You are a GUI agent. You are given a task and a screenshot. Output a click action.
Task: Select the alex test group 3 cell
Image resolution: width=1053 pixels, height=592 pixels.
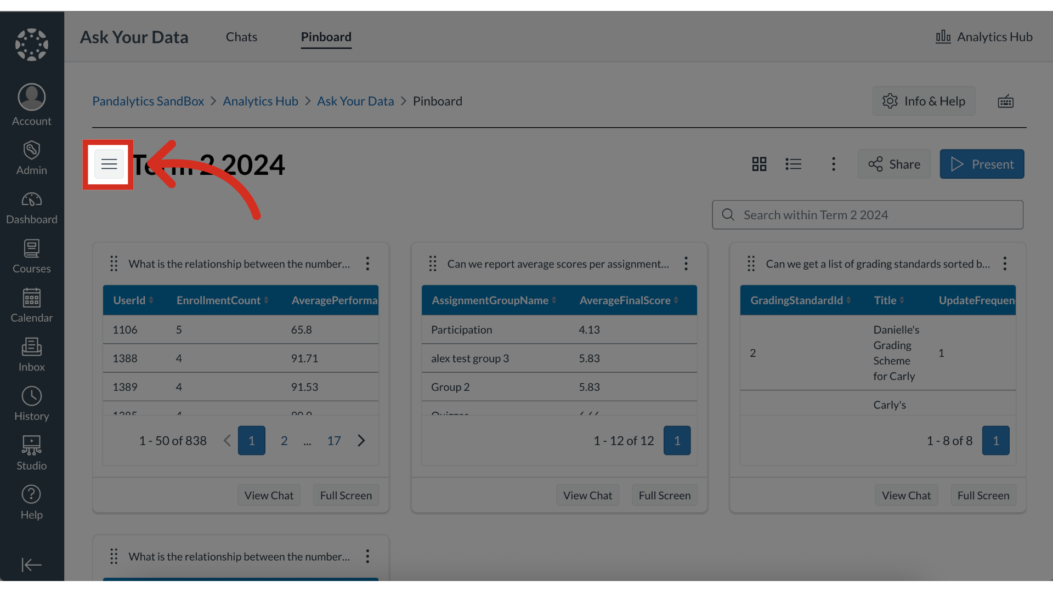pyautogui.click(x=470, y=358)
